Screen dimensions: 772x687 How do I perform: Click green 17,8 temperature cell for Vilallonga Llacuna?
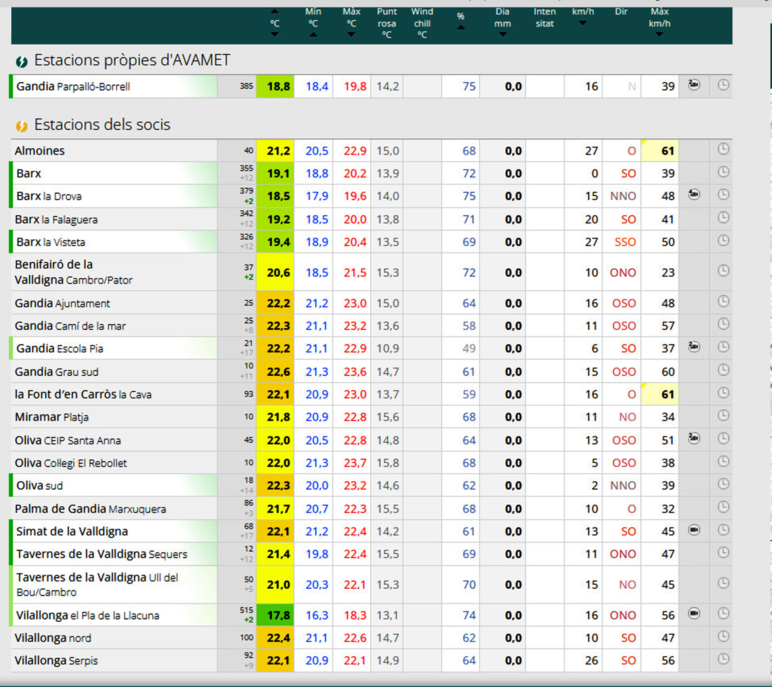(x=275, y=615)
